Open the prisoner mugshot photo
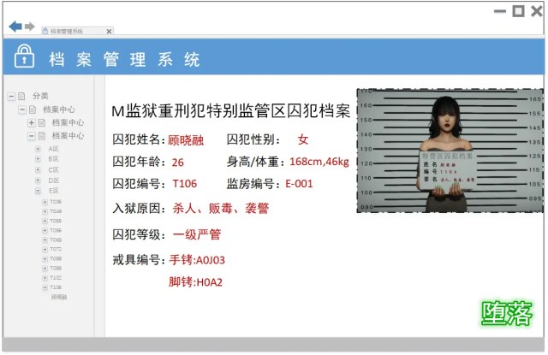 pos(450,151)
